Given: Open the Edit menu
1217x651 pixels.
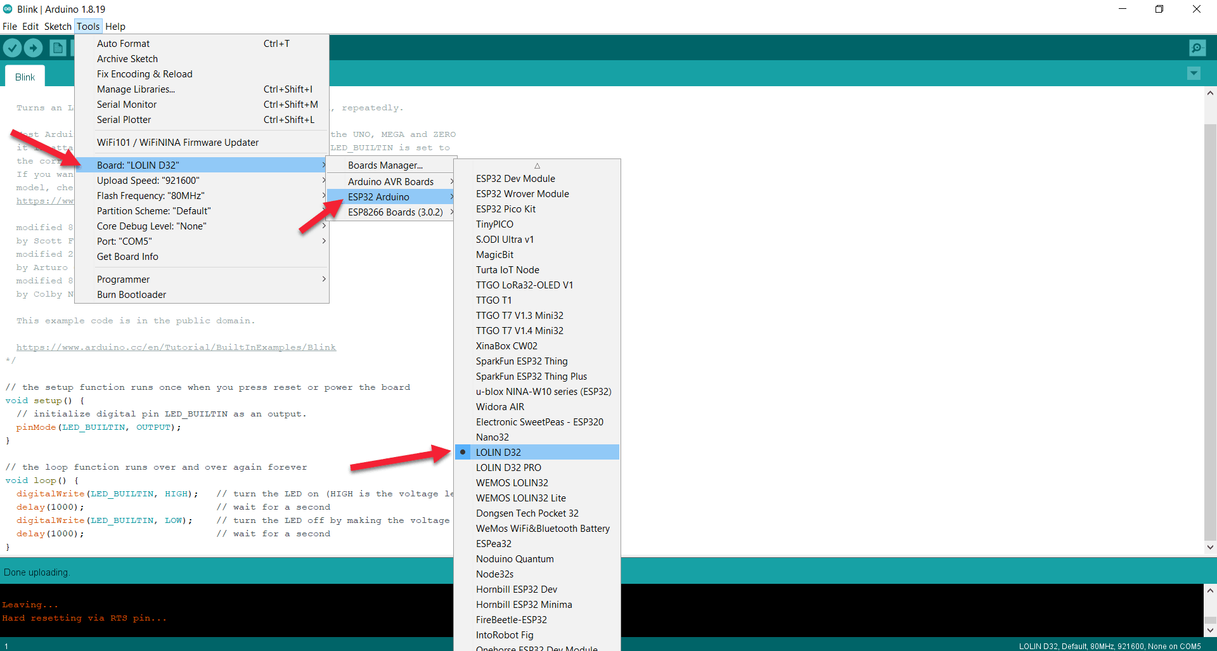Looking at the screenshot, I should click(30, 27).
